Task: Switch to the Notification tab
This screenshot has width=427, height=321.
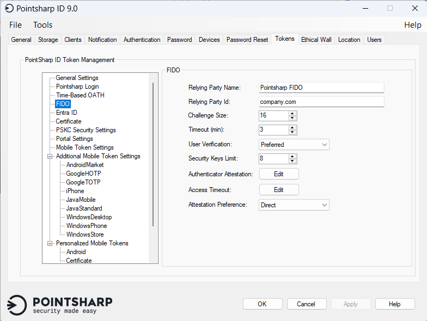Action: tap(102, 40)
